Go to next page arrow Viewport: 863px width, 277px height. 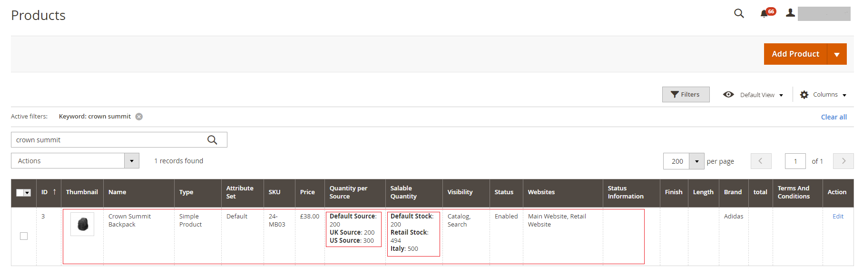point(843,161)
